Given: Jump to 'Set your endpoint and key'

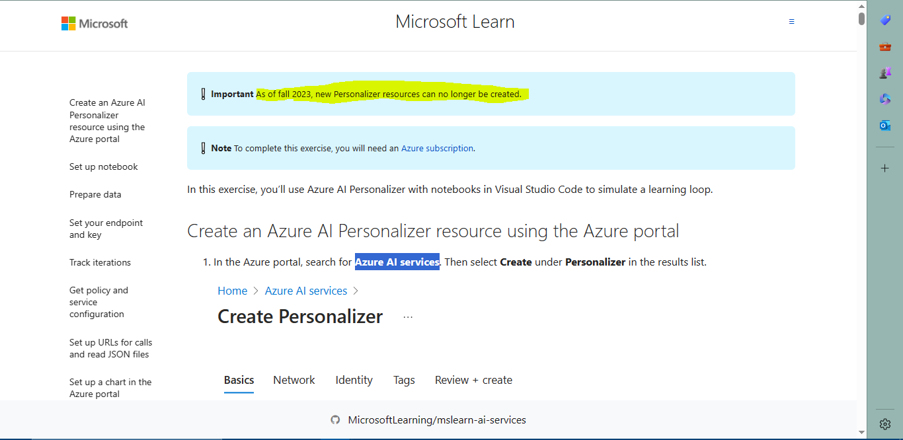Looking at the screenshot, I should coord(106,229).
